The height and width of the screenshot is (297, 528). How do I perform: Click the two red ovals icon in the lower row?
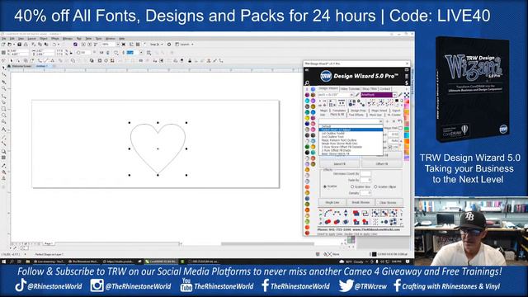click(328, 222)
